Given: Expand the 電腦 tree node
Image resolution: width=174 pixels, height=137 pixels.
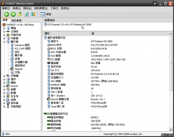Looking at the screenshot, I should (4, 28).
